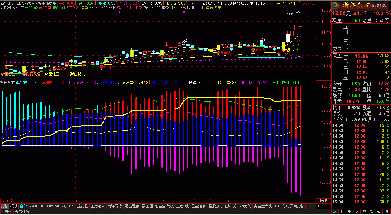Click the 2012年 timeline label
Screen dimensions: 391x215
tap(9, 201)
